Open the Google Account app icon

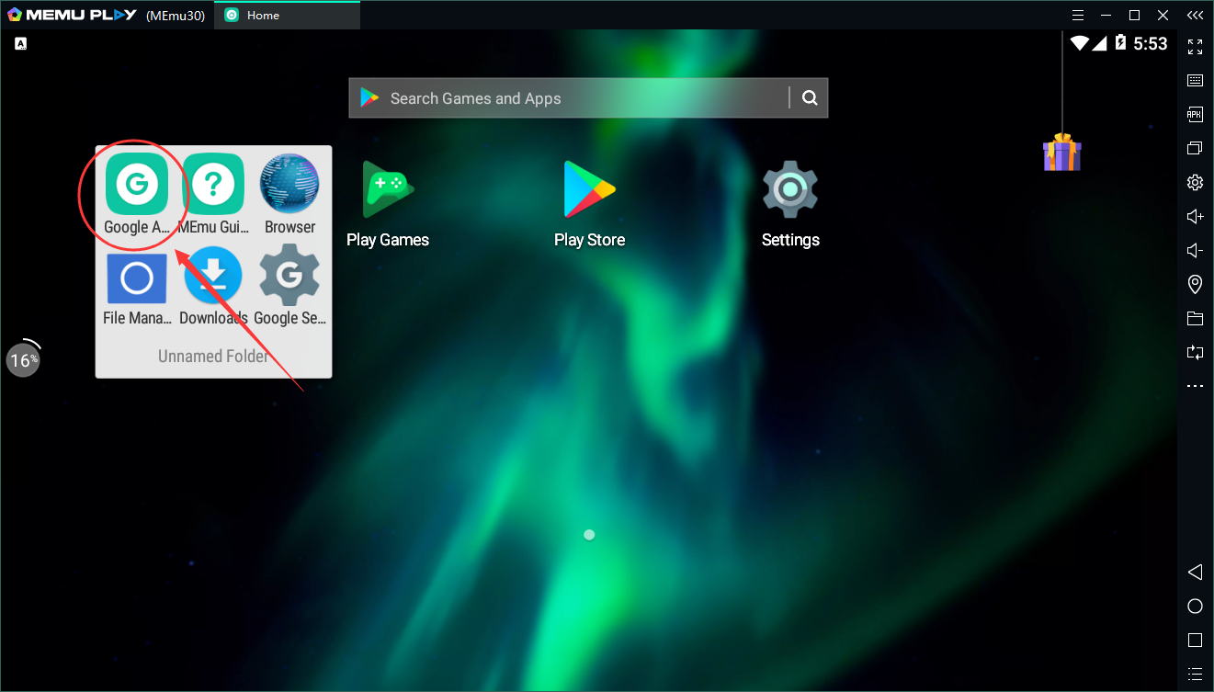tap(136, 184)
